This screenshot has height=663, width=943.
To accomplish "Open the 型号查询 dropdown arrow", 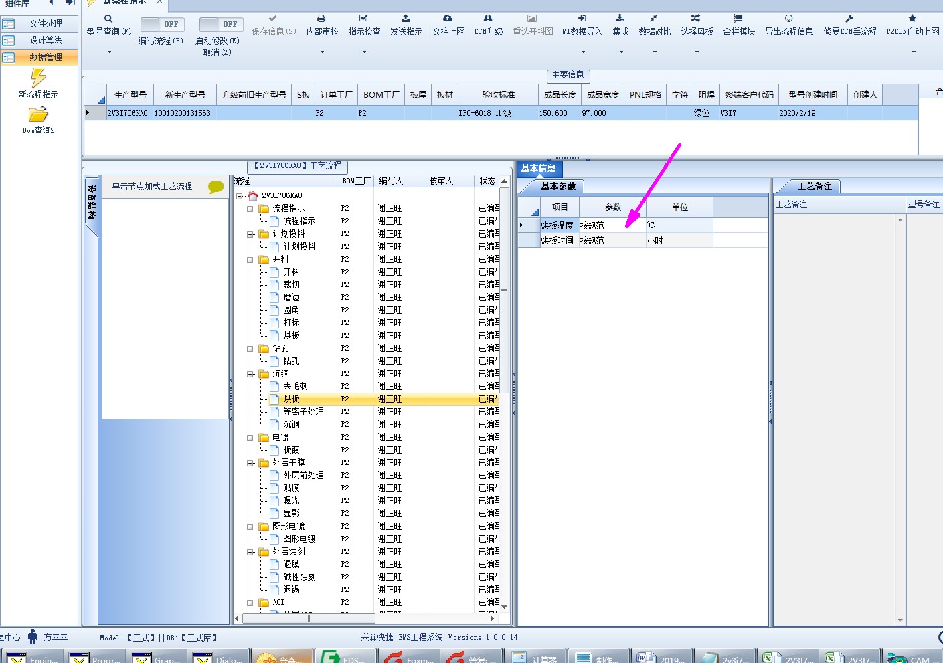I will pyautogui.click(x=109, y=52).
